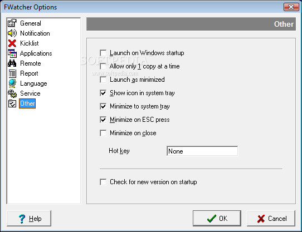Viewport: 302px width, 232px height.
Task: Click the General notepad icon
Action: 12,23
